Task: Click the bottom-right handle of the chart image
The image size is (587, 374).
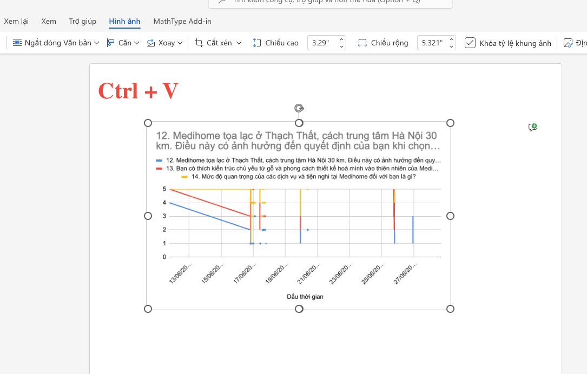Action: point(450,309)
